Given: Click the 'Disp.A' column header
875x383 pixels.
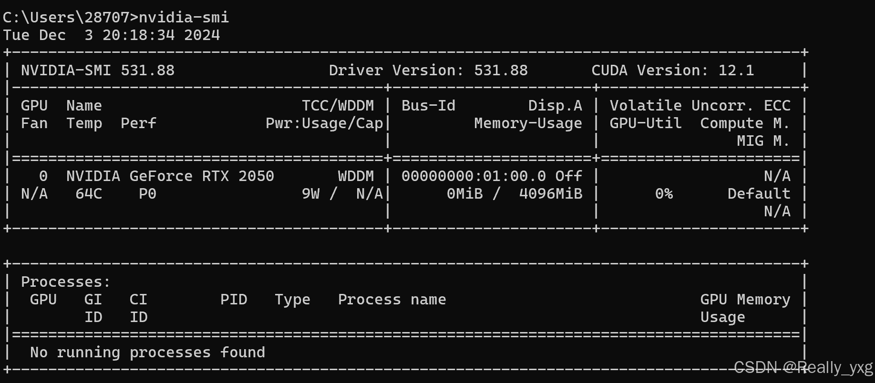Looking at the screenshot, I should pyautogui.click(x=555, y=106).
